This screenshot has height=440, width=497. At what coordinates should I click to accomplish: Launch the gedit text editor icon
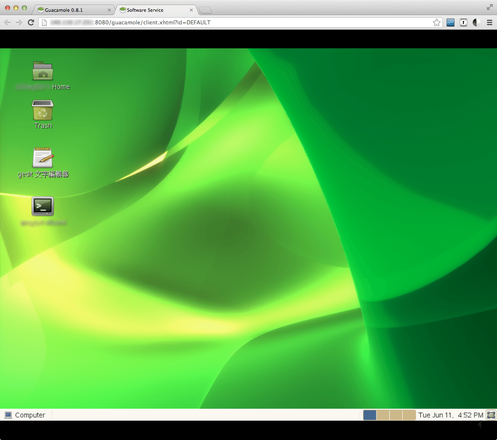click(43, 158)
